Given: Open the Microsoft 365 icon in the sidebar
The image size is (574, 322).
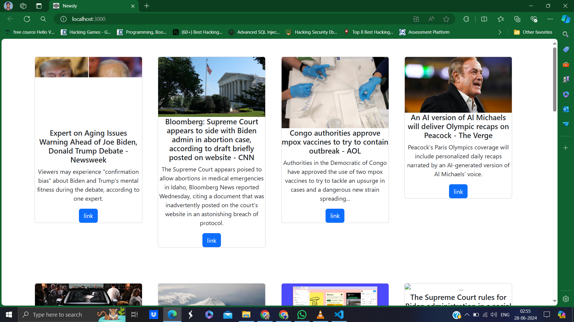Looking at the screenshot, I should [x=566, y=94].
